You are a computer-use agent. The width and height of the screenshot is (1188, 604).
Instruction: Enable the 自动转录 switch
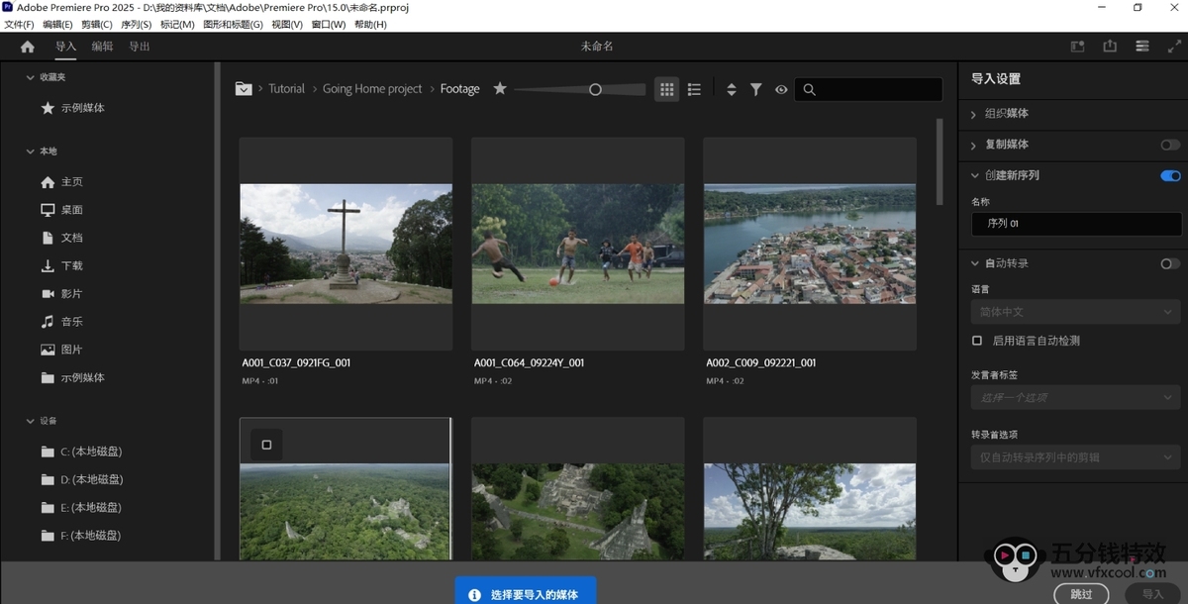tap(1170, 264)
